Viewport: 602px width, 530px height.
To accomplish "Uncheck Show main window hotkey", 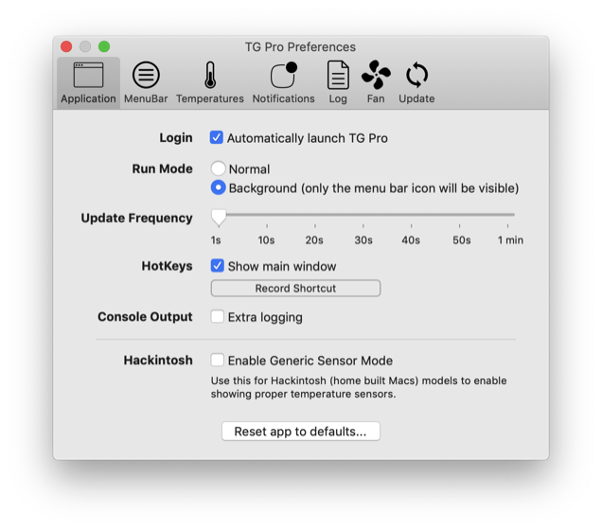I will (x=218, y=266).
